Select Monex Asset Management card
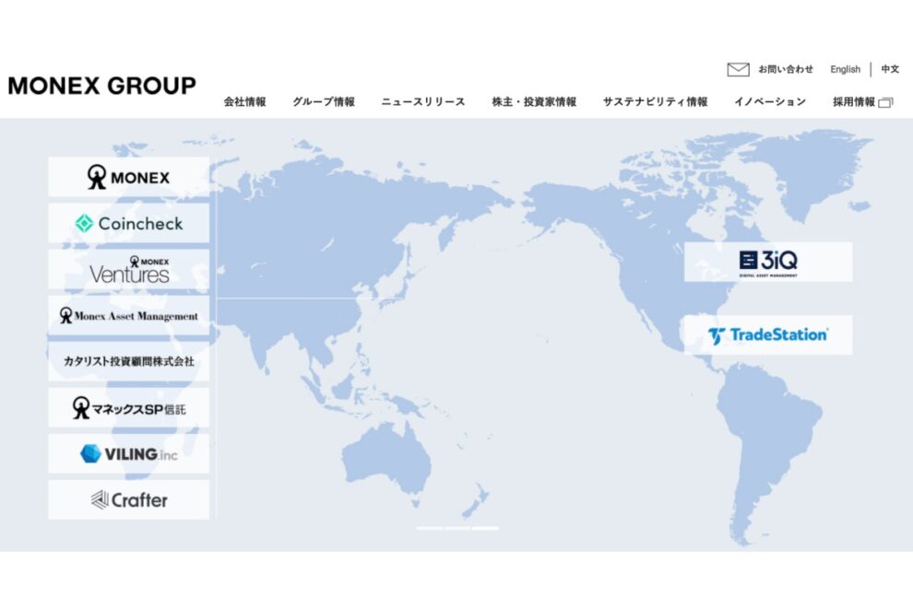The height and width of the screenshot is (608, 913). pyautogui.click(x=129, y=315)
